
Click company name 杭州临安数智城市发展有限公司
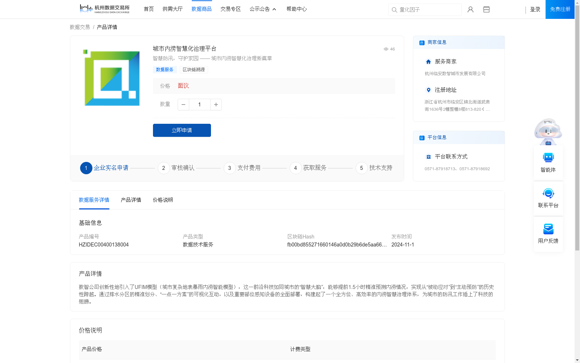pos(455,74)
